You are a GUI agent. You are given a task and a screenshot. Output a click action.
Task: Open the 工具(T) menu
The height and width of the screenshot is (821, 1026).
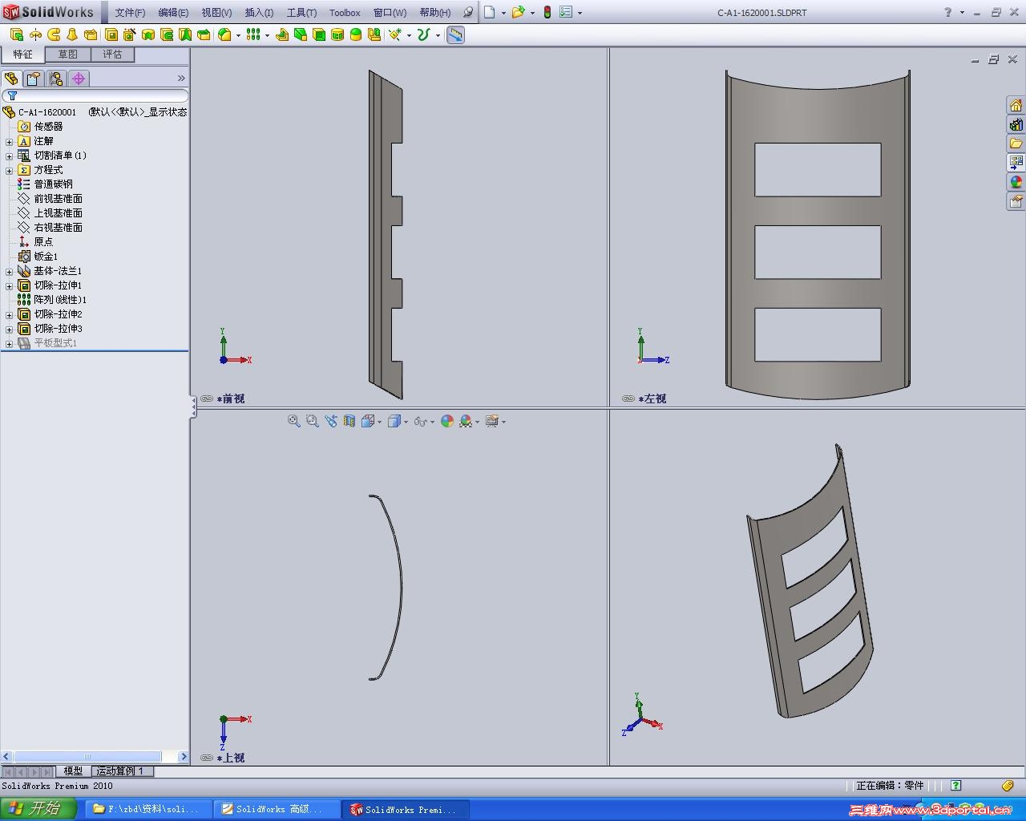click(x=301, y=13)
